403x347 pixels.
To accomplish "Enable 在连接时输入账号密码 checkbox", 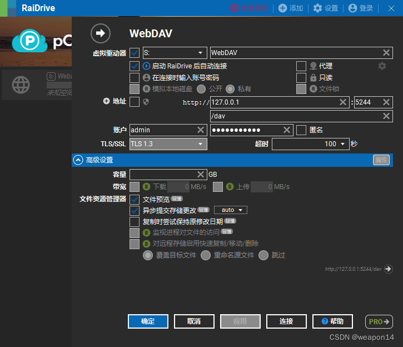I will [135, 78].
